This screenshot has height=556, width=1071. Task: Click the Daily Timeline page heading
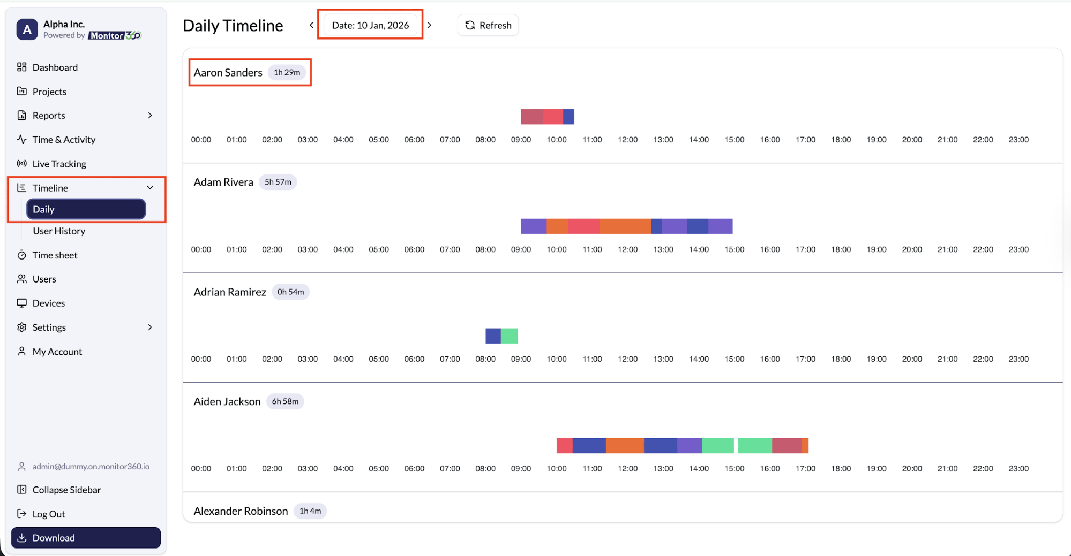pos(233,25)
